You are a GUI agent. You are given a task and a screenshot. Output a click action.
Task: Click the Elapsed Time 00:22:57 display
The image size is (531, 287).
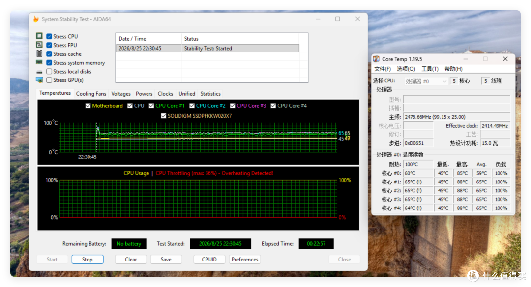click(x=316, y=244)
